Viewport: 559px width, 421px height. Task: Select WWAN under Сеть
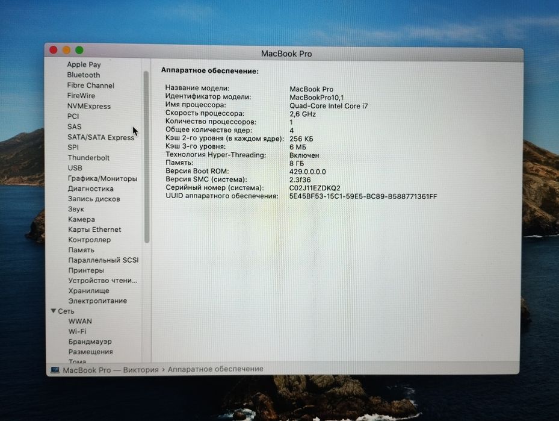pyautogui.click(x=80, y=321)
